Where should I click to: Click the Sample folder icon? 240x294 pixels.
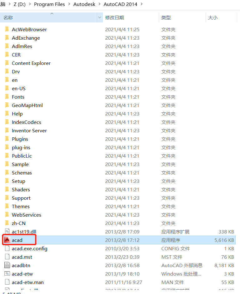(7, 164)
